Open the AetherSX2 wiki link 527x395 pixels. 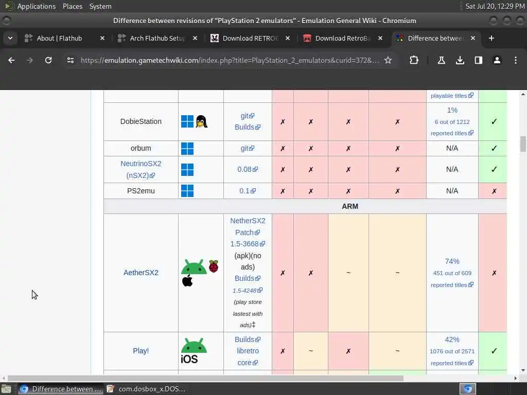click(x=141, y=273)
